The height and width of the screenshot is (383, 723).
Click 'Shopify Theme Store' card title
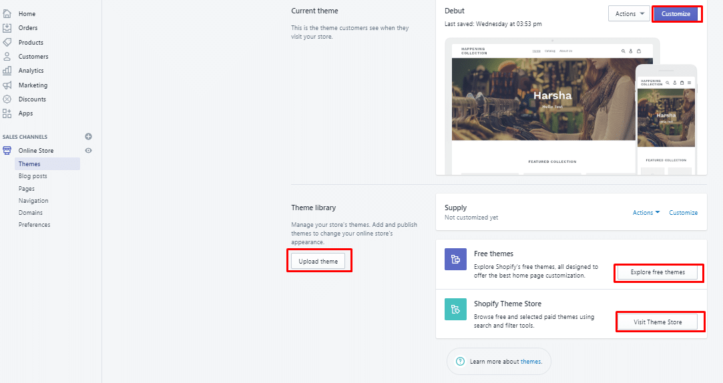(x=507, y=304)
